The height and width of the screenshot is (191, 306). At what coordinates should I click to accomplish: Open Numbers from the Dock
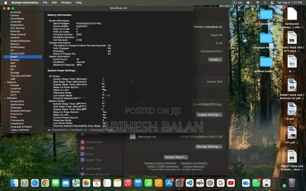click(148, 183)
